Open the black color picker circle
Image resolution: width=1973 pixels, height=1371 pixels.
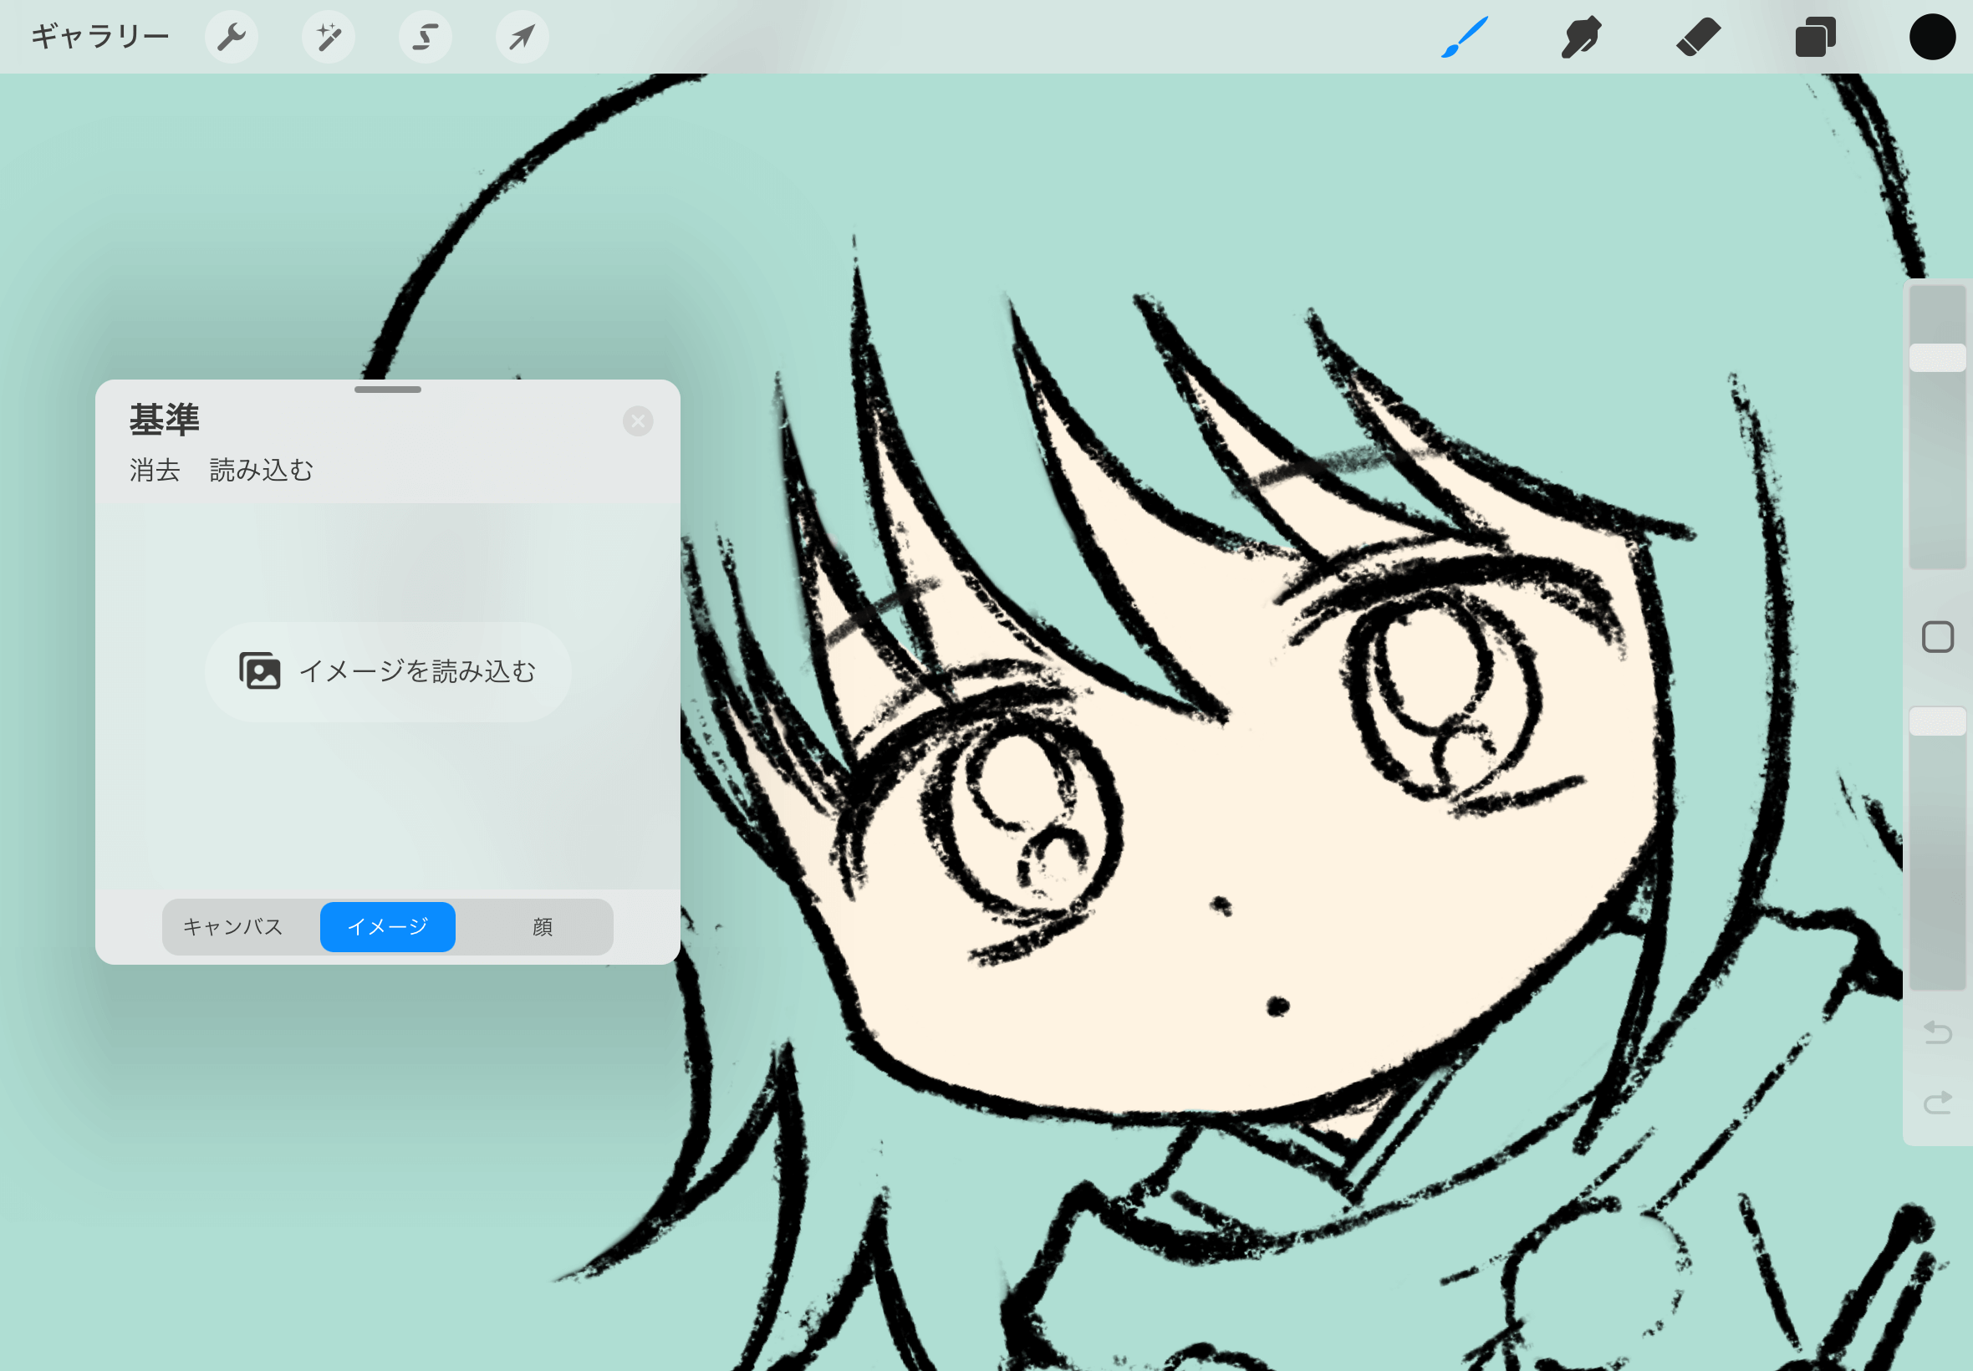pos(1932,37)
